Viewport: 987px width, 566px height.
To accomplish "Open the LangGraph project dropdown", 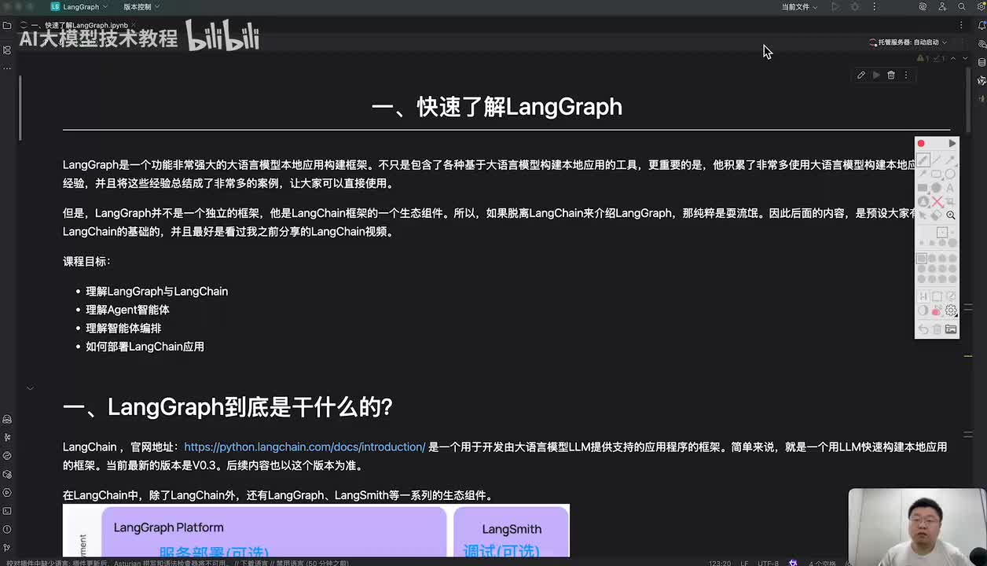I will click(x=78, y=6).
